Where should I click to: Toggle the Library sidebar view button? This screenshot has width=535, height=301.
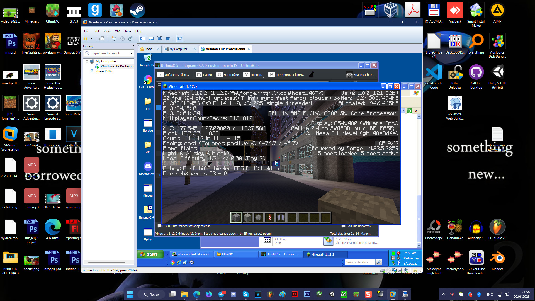[x=143, y=38]
